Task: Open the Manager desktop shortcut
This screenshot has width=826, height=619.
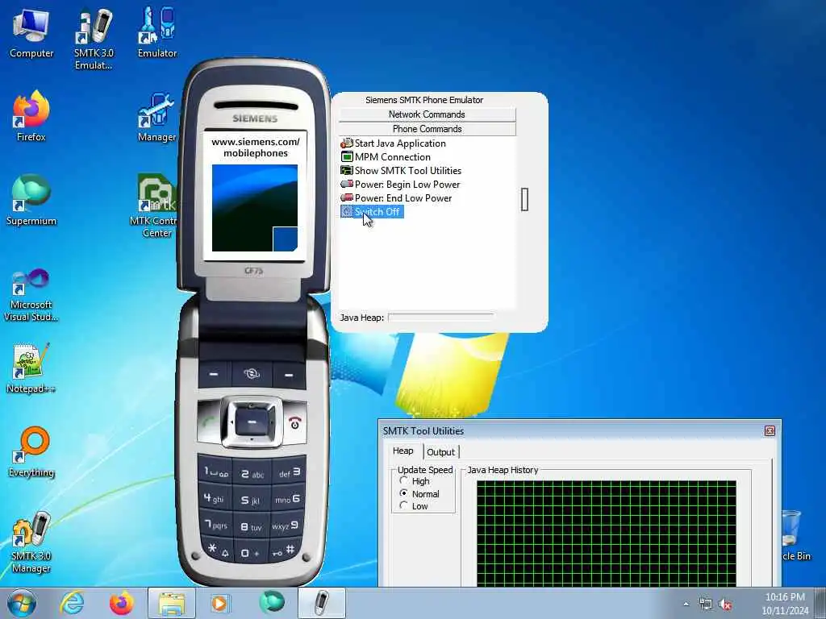Action: click(157, 117)
